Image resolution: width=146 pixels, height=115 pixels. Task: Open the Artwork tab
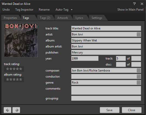(x=63, y=18)
